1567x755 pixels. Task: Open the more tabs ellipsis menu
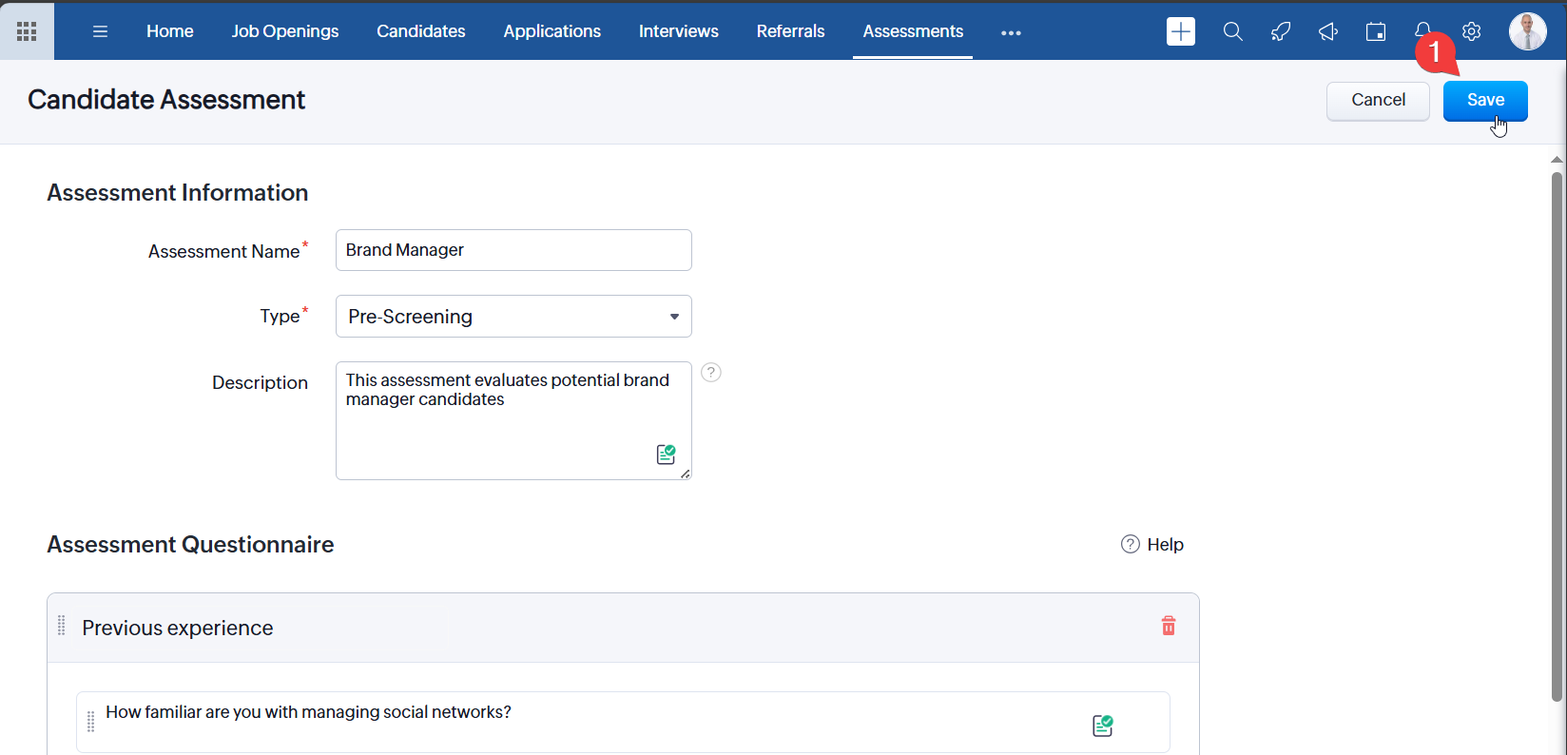pyautogui.click(x=1011, y=32)
